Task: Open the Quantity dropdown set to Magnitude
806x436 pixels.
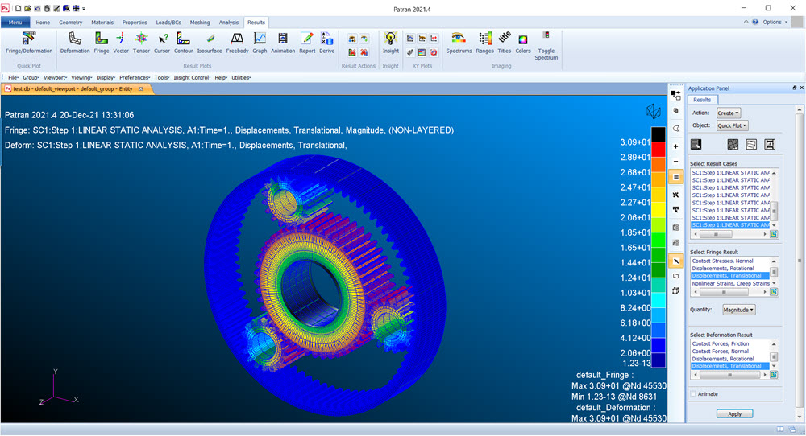Action: pyautogui.click(x=738, y=310)
